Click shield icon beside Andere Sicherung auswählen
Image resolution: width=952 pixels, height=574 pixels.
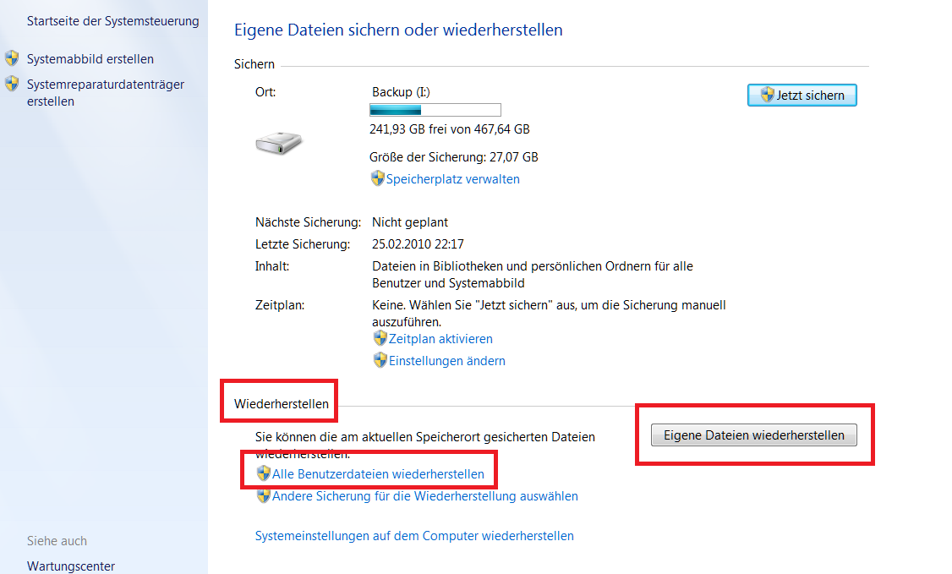264,495
